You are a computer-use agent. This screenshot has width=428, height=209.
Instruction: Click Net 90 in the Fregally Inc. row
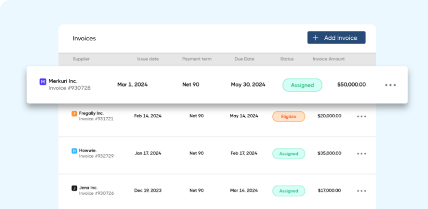point(196,116)
